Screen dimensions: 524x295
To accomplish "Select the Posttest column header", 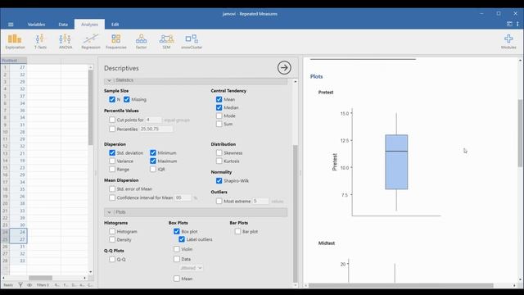I will point(14,61).
